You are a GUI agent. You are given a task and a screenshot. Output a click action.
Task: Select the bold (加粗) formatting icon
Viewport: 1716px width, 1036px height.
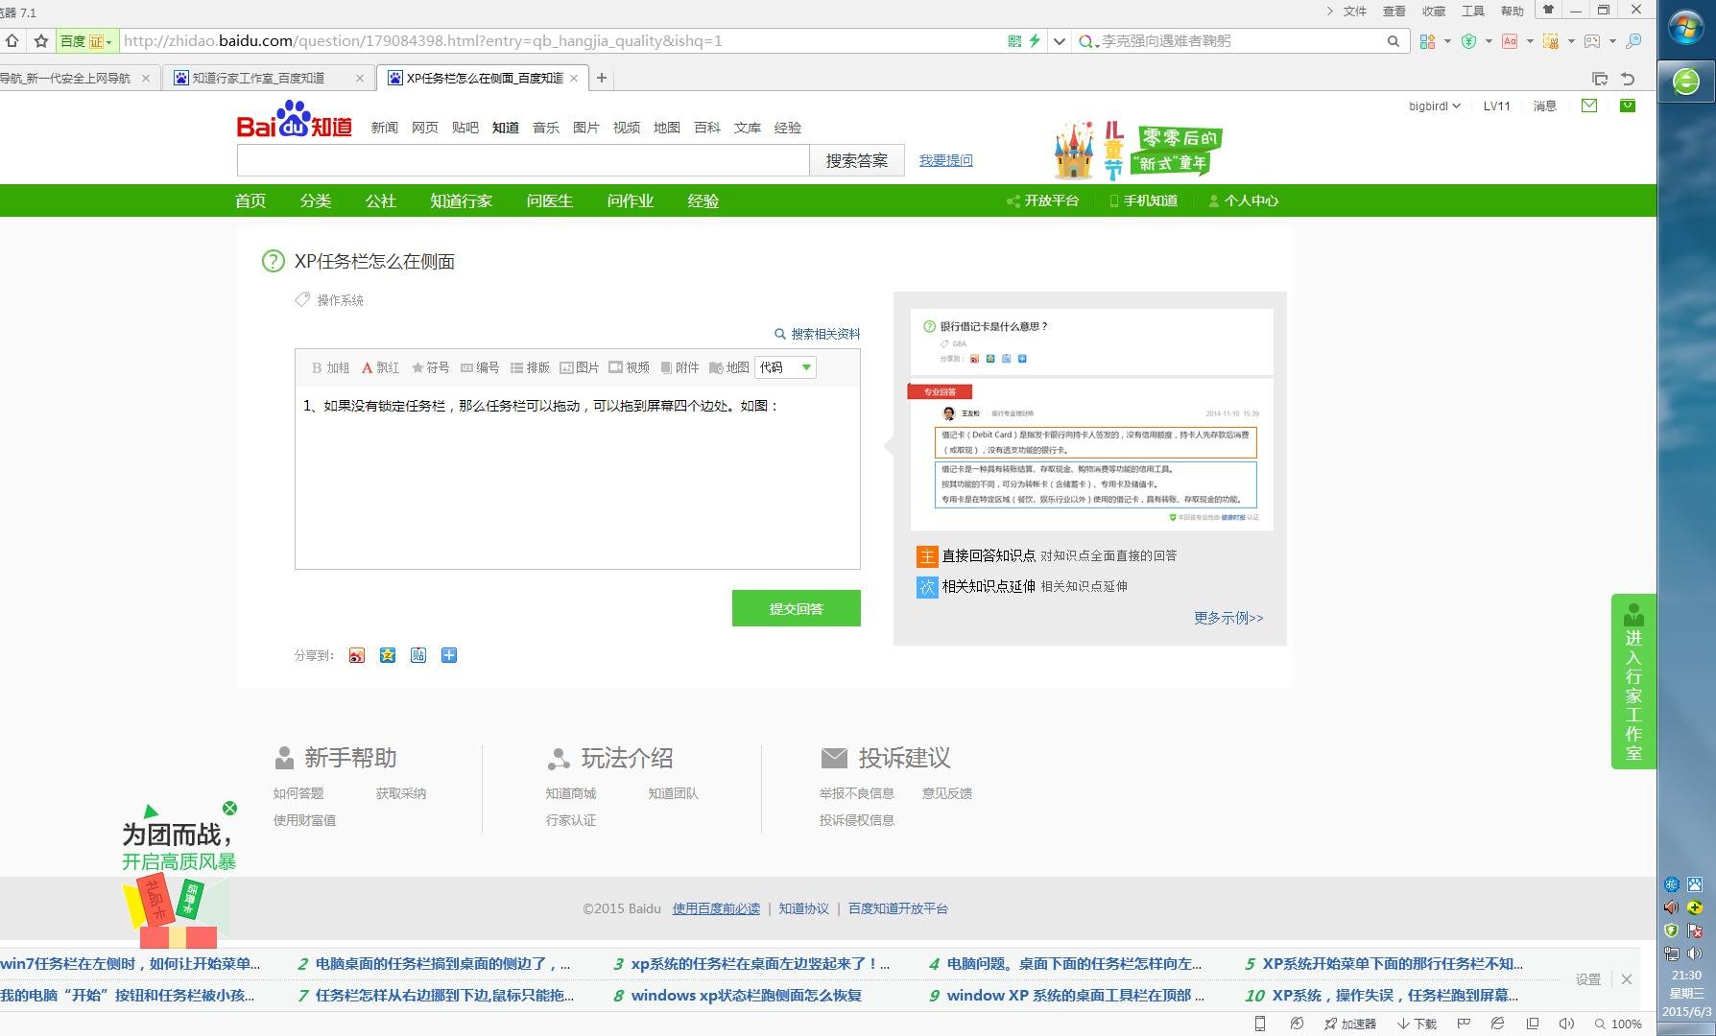pos(329,366)
